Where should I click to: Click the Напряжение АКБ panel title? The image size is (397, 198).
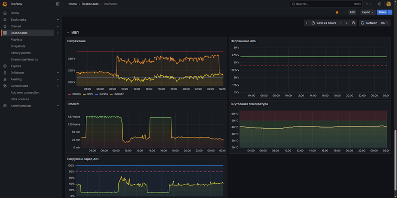243,41
